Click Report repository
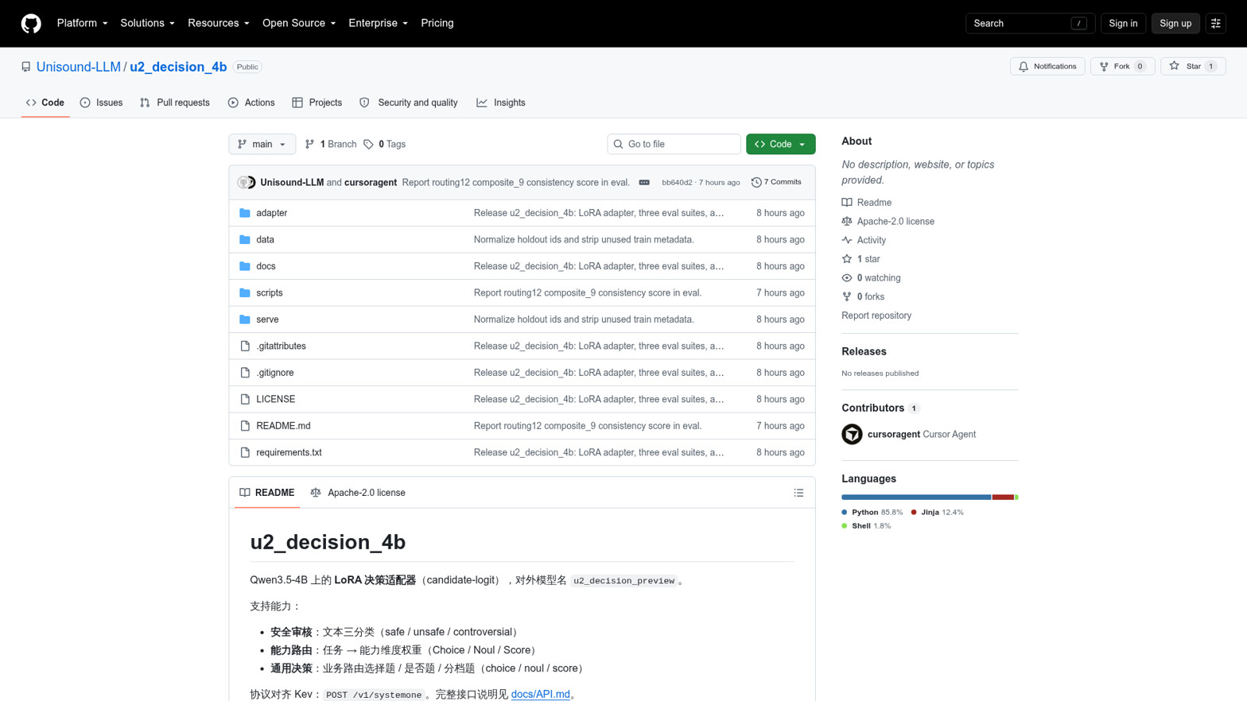 pos(876,316)
